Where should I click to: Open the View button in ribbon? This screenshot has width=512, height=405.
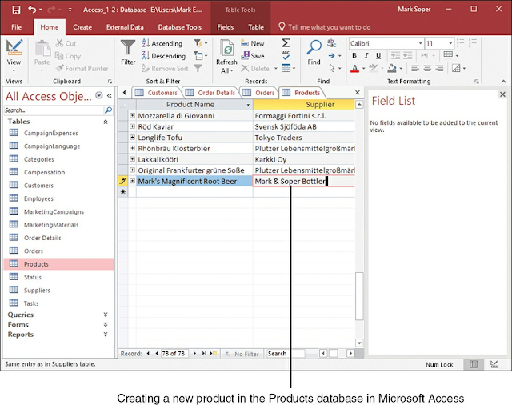pos(14,55)
